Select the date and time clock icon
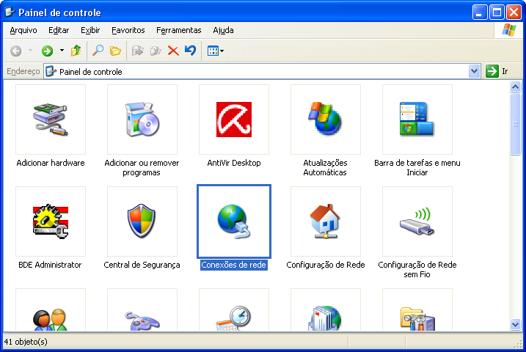Screen dimensions: 526x352 point(234,309)
